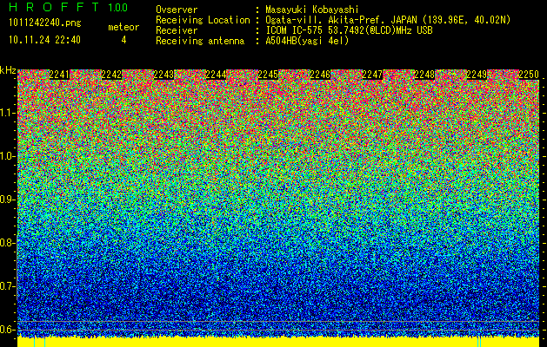Click the 2245 time marker

coord(268,75)
